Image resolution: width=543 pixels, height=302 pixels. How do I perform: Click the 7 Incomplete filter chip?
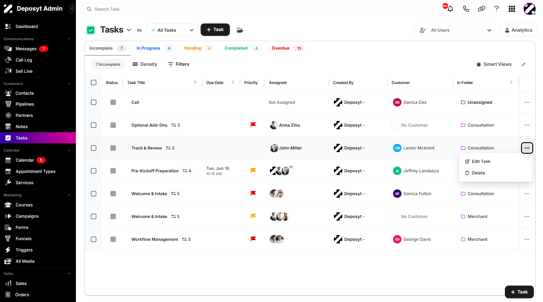[108, 64]
